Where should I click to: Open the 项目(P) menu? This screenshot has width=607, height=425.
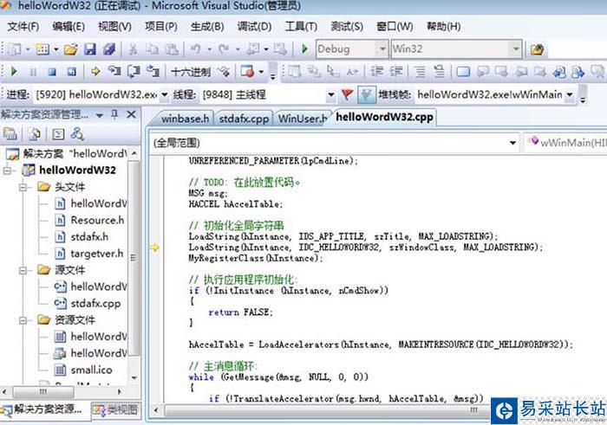[161, 27]
